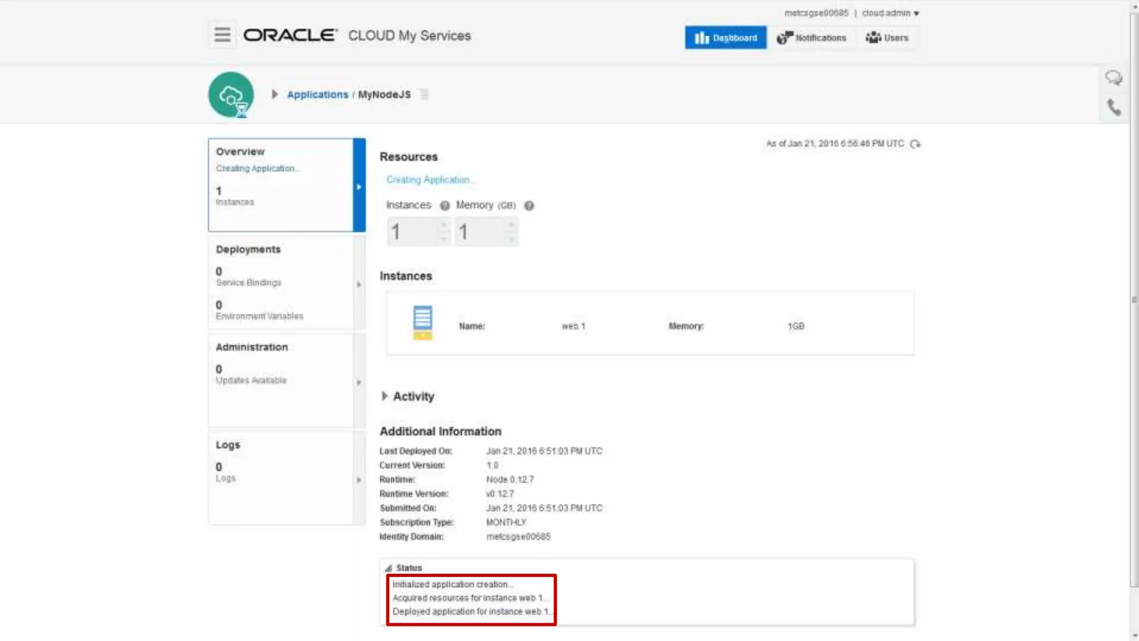
Task: Click the Logs tab arrow
Action: [x=359, y=479]
